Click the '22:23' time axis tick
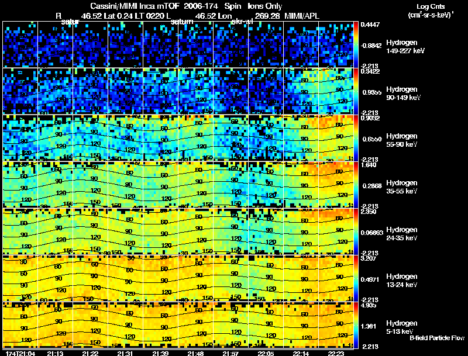This screenshot has height=356, width=468. coord(336,353)
